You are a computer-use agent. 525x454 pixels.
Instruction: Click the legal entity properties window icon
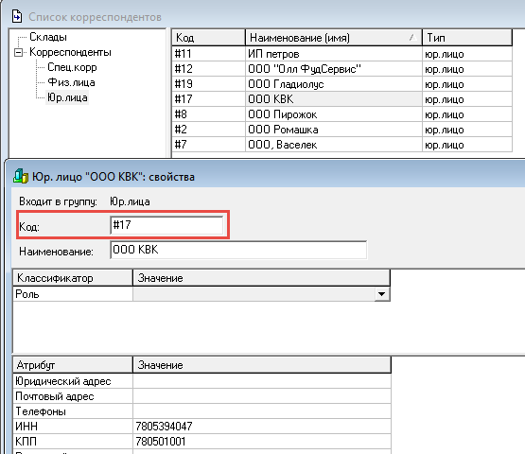pyautogui.click(x=21, y=177)
